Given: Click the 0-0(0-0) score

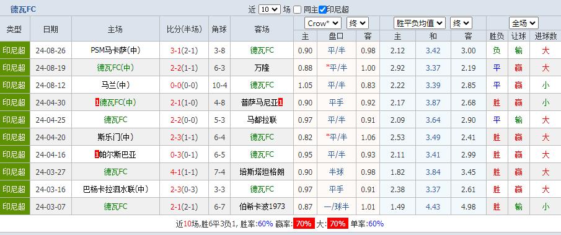Looking at the screenshot, I should point(184,85).
